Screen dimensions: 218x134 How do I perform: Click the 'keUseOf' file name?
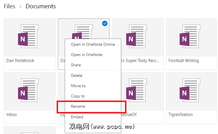[x=129, y=114]
